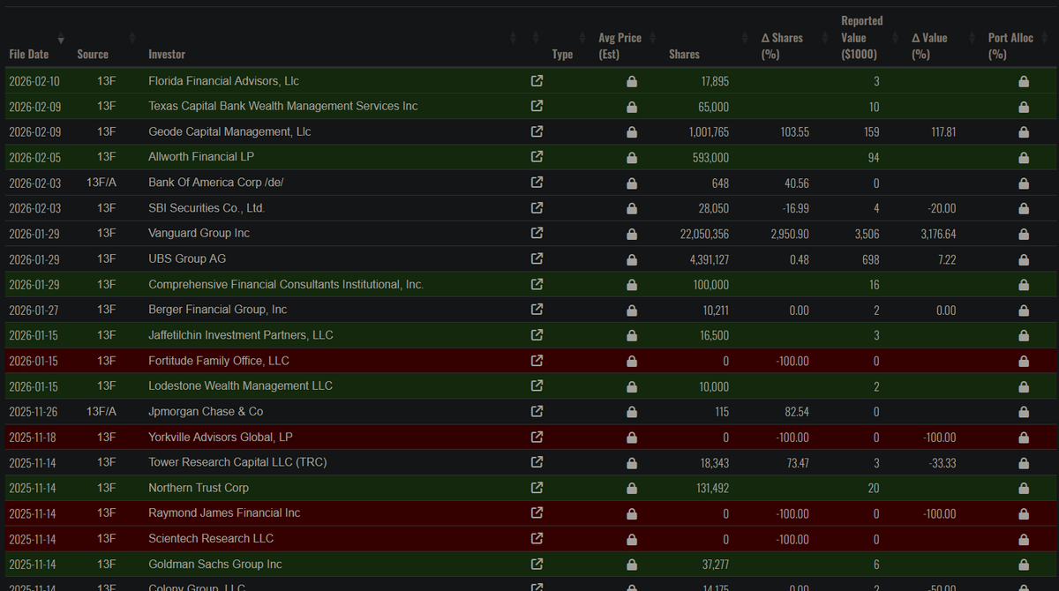This screenshot has width=1059, height=591.
Task: Sort table by Type column header
Action: click(562, 54)
